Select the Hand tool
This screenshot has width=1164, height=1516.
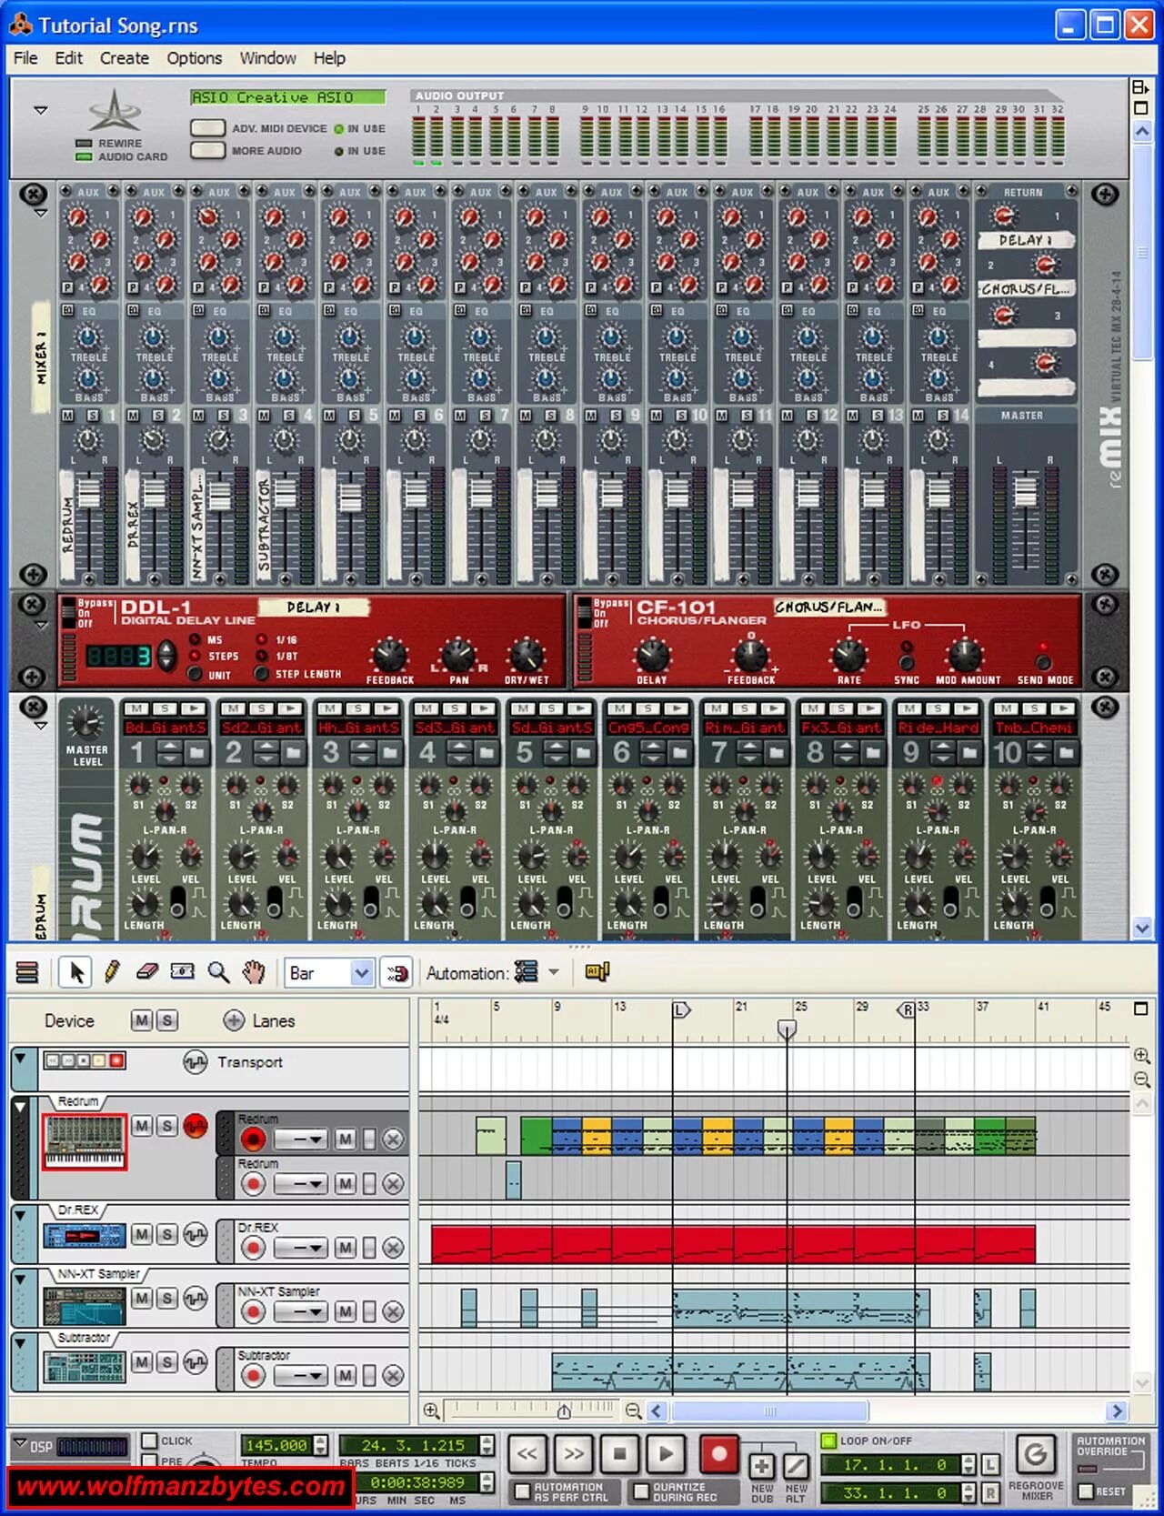[254, 972]
